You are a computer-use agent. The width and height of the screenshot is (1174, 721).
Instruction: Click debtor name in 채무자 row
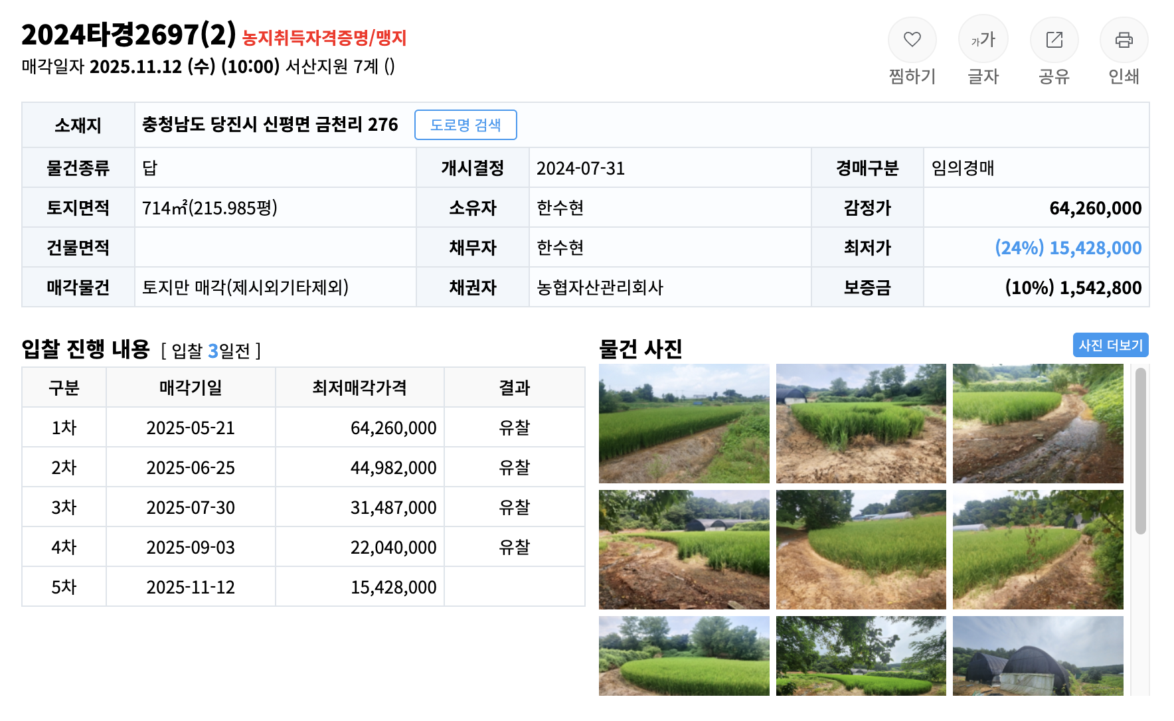[x=560, y=248]
